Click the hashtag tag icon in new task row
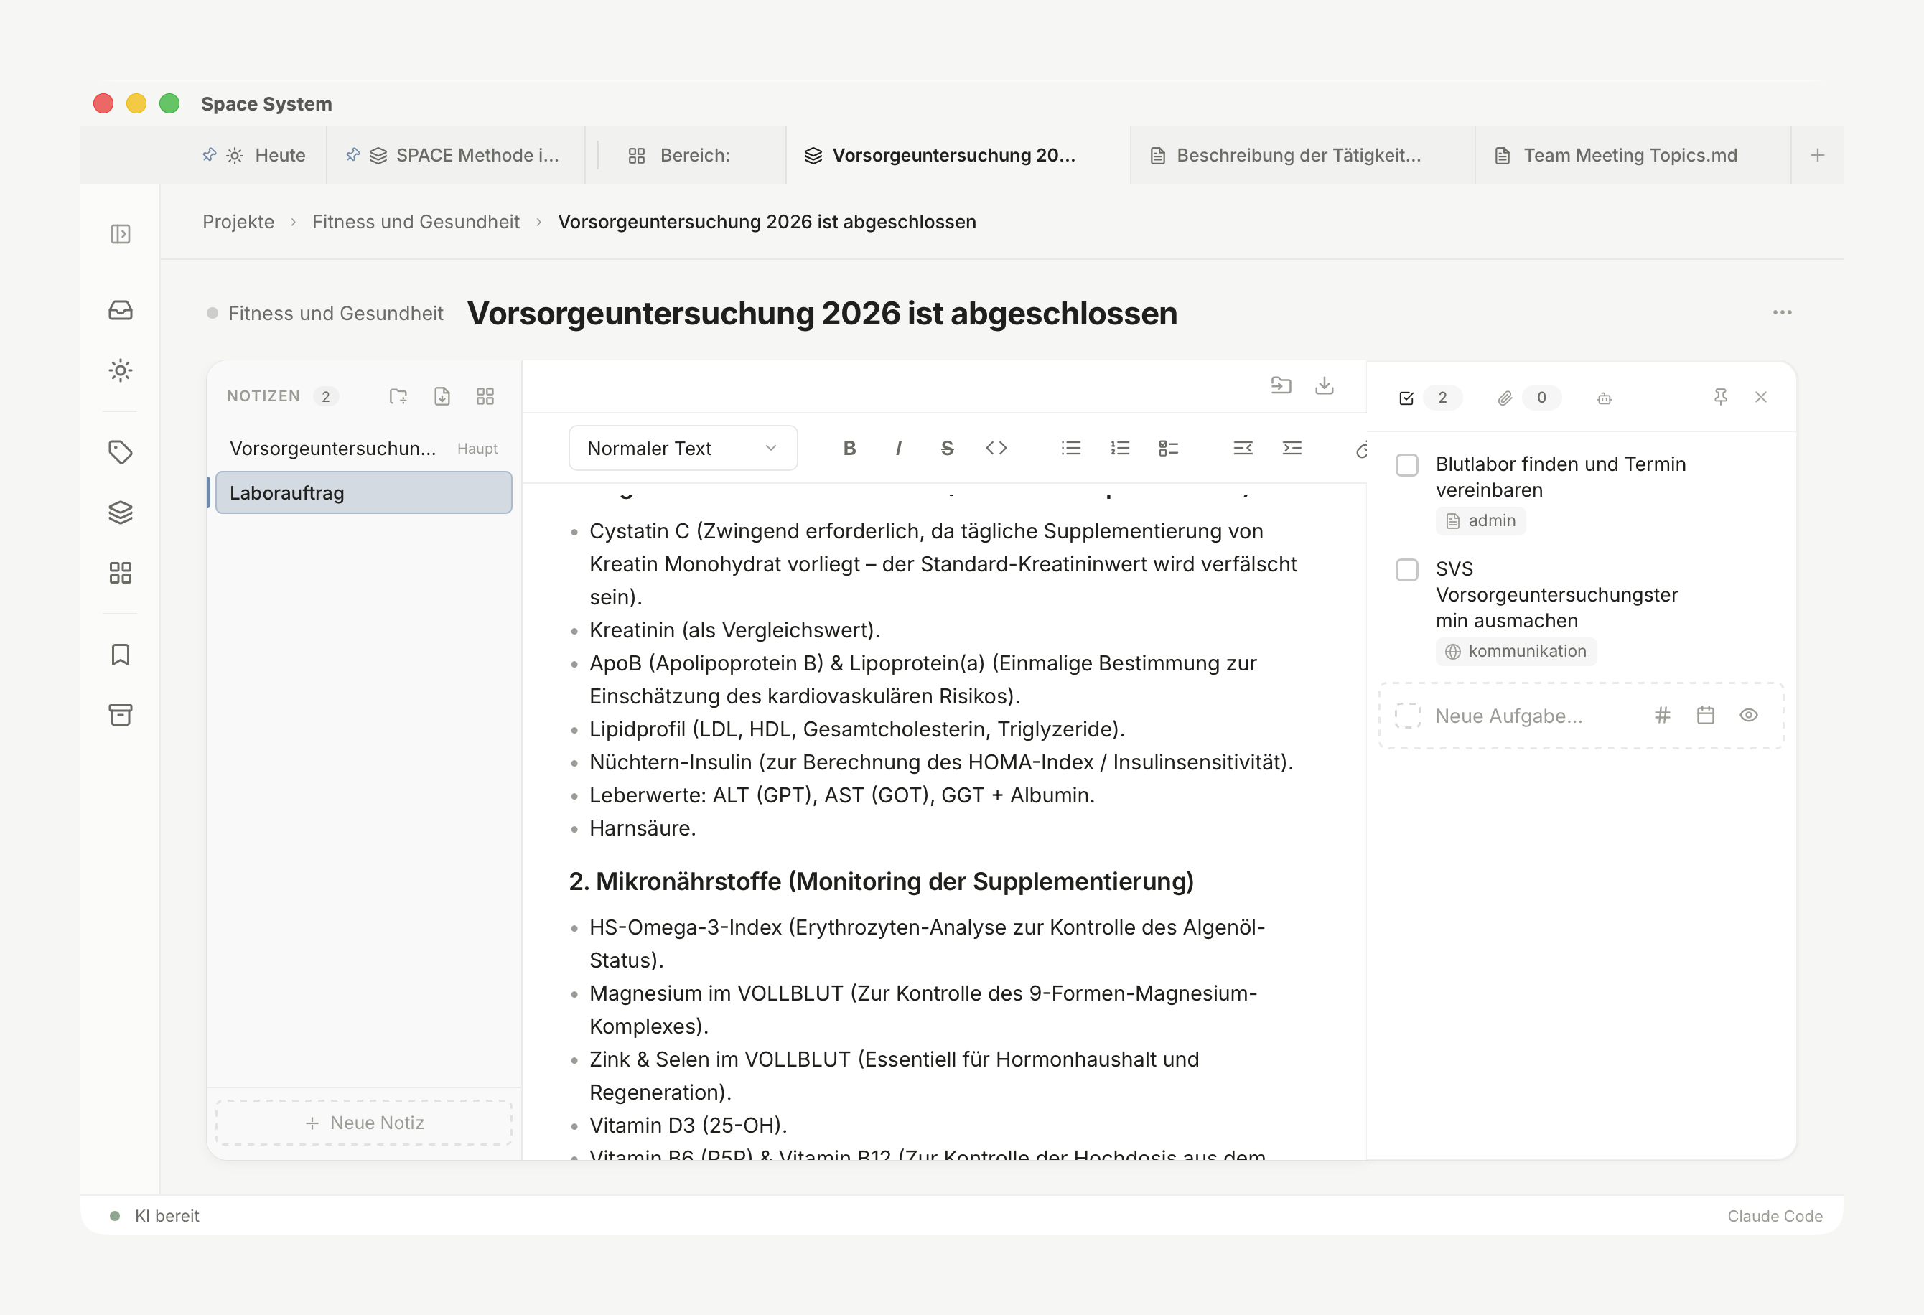Viewport: 1924px width, 1315px height. [1663, 715]
